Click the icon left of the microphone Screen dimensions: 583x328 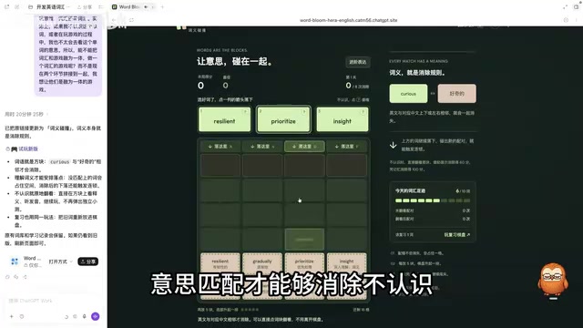[75, 316]
